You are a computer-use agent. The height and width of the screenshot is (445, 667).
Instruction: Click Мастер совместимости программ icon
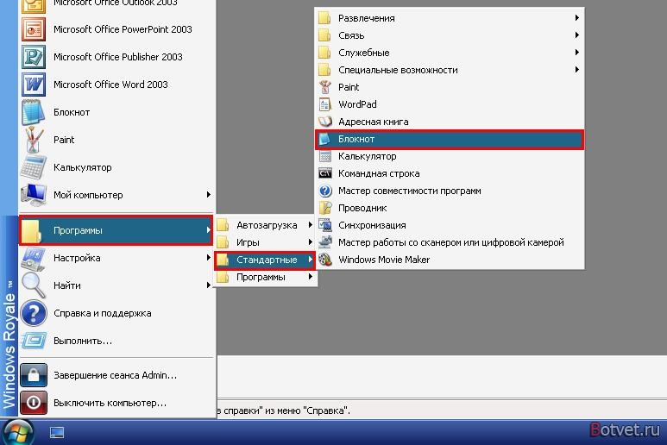[325, 191]
